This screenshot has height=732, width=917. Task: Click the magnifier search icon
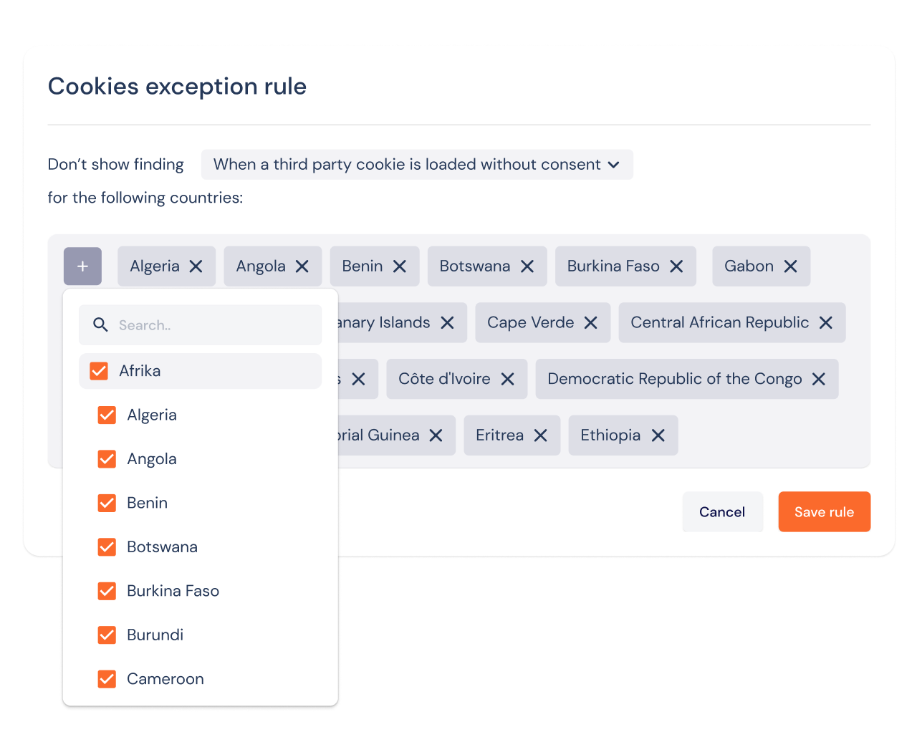click(100, 325)
